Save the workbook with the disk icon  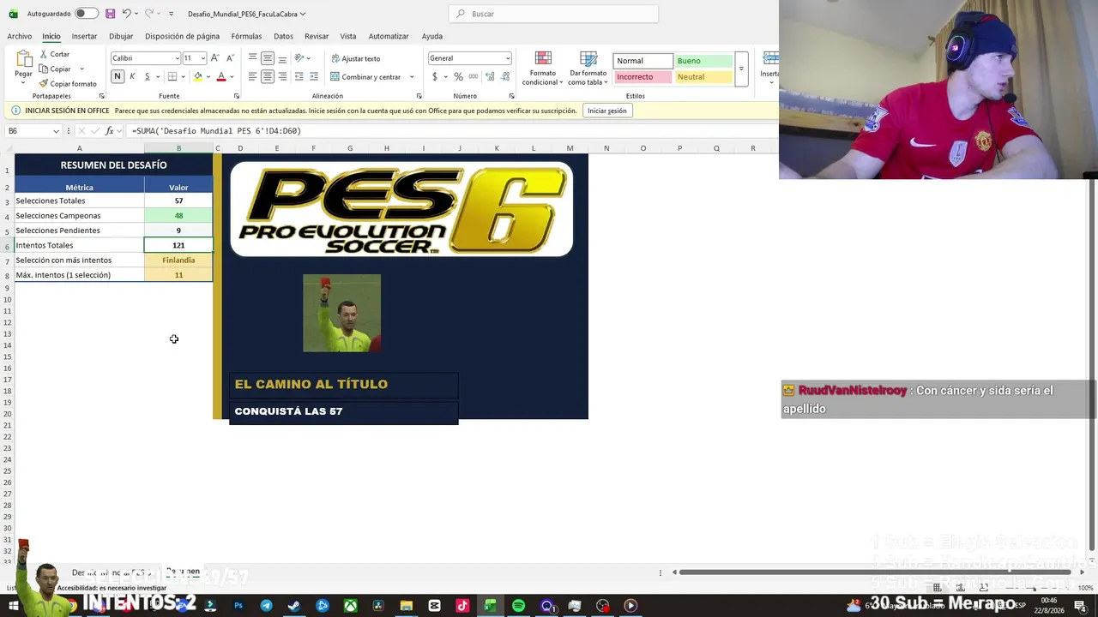tap(110, 14)
